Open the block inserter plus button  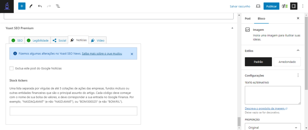tap(22, 6)
